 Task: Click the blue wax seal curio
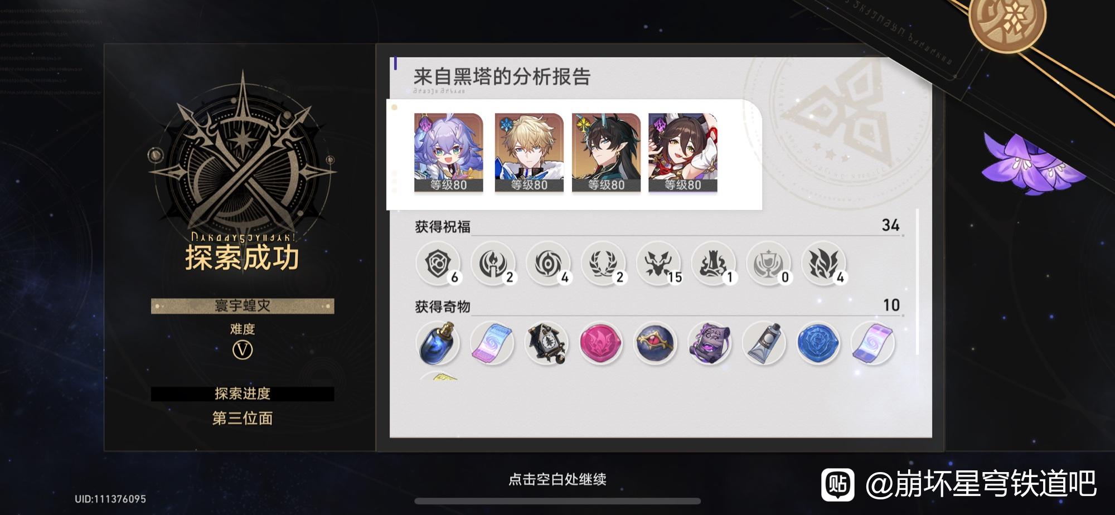818,343
